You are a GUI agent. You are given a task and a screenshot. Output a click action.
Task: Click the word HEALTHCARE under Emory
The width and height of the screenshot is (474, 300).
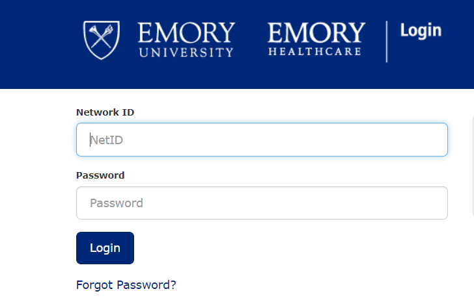click(315, 51)
